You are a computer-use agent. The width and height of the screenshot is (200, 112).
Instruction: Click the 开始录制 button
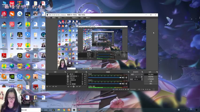tap(151, 77)
